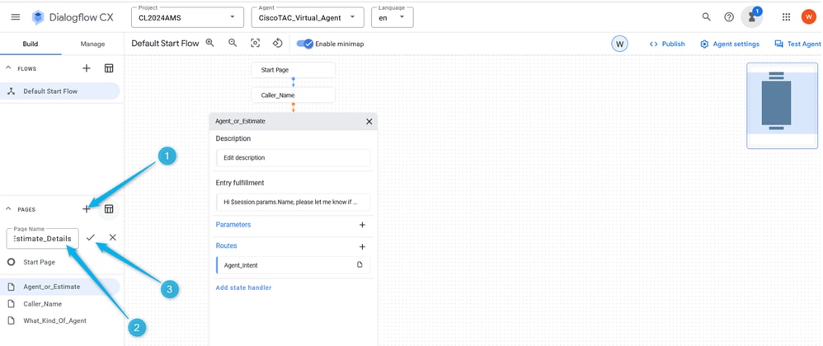Image resolution: width=823 pixels, height=346 pixels.
Task: Open the help question mark icon
Action: tap(729, 16)
